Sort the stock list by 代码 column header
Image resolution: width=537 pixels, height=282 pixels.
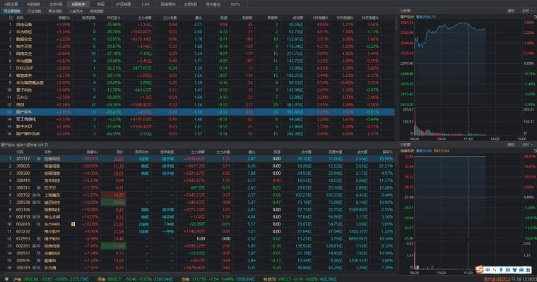point(20,152)
